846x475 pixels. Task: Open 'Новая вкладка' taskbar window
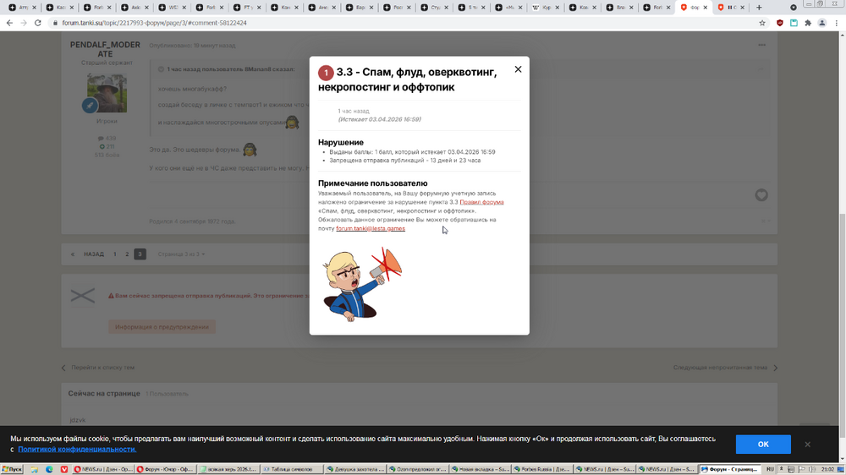click(479, 470)
